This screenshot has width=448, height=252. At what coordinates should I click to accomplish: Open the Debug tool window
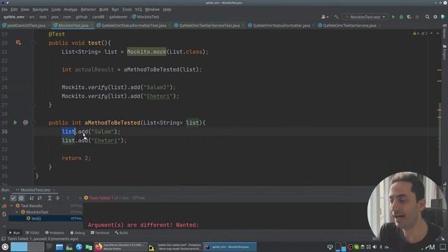point(78,233)
